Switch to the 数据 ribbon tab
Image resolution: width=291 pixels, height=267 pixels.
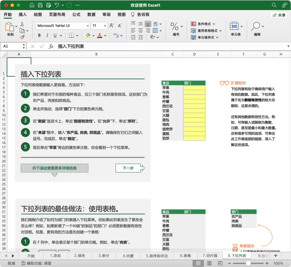[x=91, y=15]
